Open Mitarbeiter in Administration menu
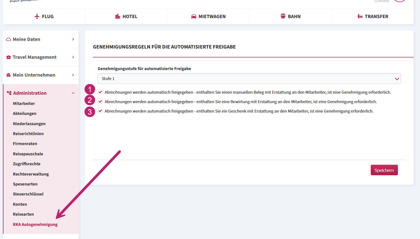 coord(24,104)
